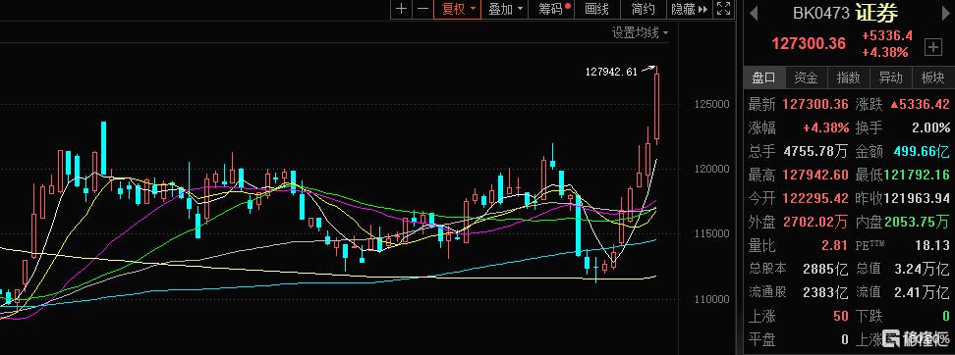Open the 异动 tab
The image size is (955, 355).
[x=890, y=77]
